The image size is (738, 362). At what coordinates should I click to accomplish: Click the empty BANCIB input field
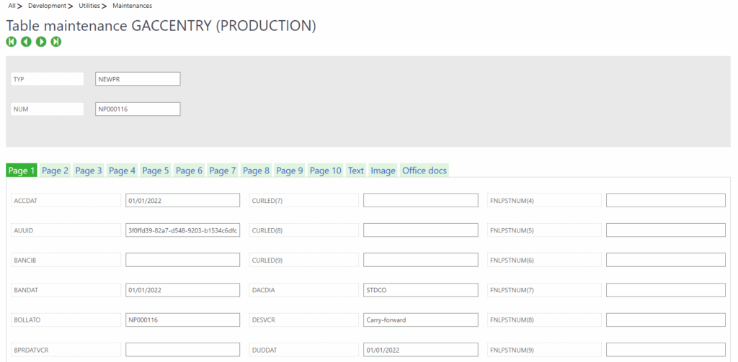182,260
